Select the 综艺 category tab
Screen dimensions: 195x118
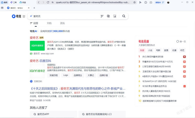point(182,50)
